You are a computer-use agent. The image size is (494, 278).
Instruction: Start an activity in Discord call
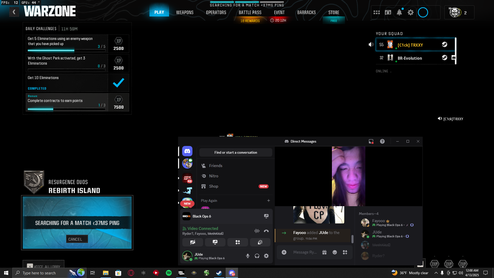(x=238, y=242)
